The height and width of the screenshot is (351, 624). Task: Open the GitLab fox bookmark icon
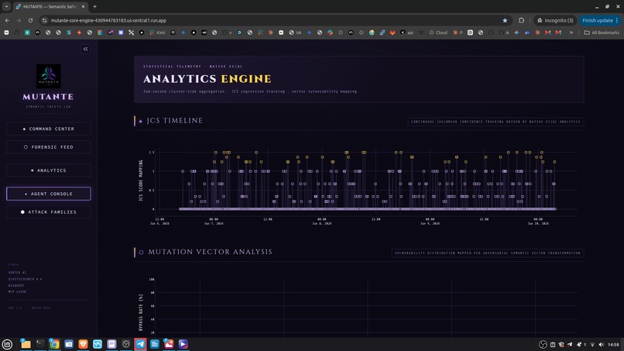[x=393, y=33]
